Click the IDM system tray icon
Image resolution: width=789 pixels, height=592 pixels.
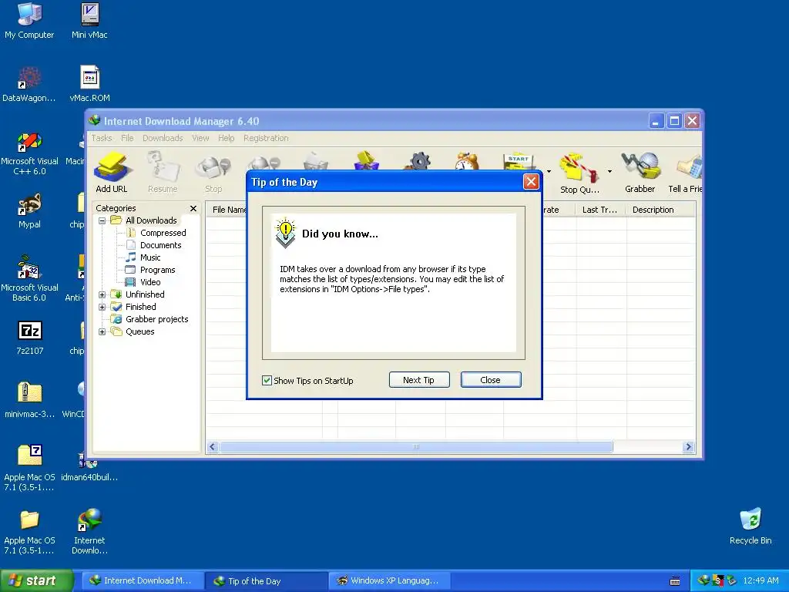703,580
